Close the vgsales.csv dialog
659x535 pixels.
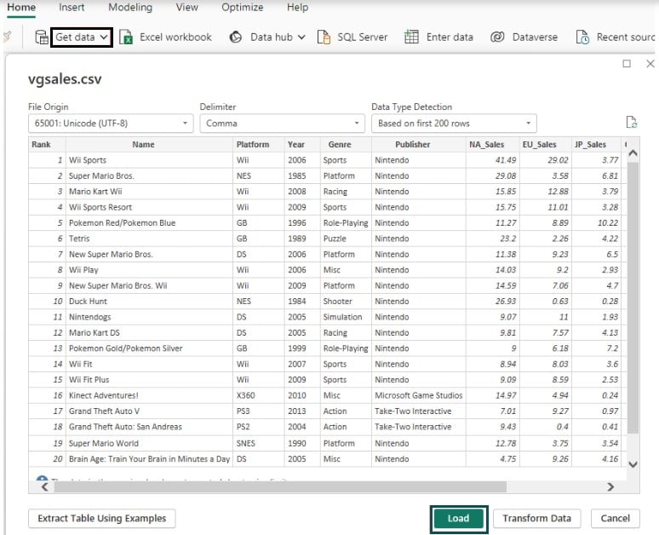point(650,64)
